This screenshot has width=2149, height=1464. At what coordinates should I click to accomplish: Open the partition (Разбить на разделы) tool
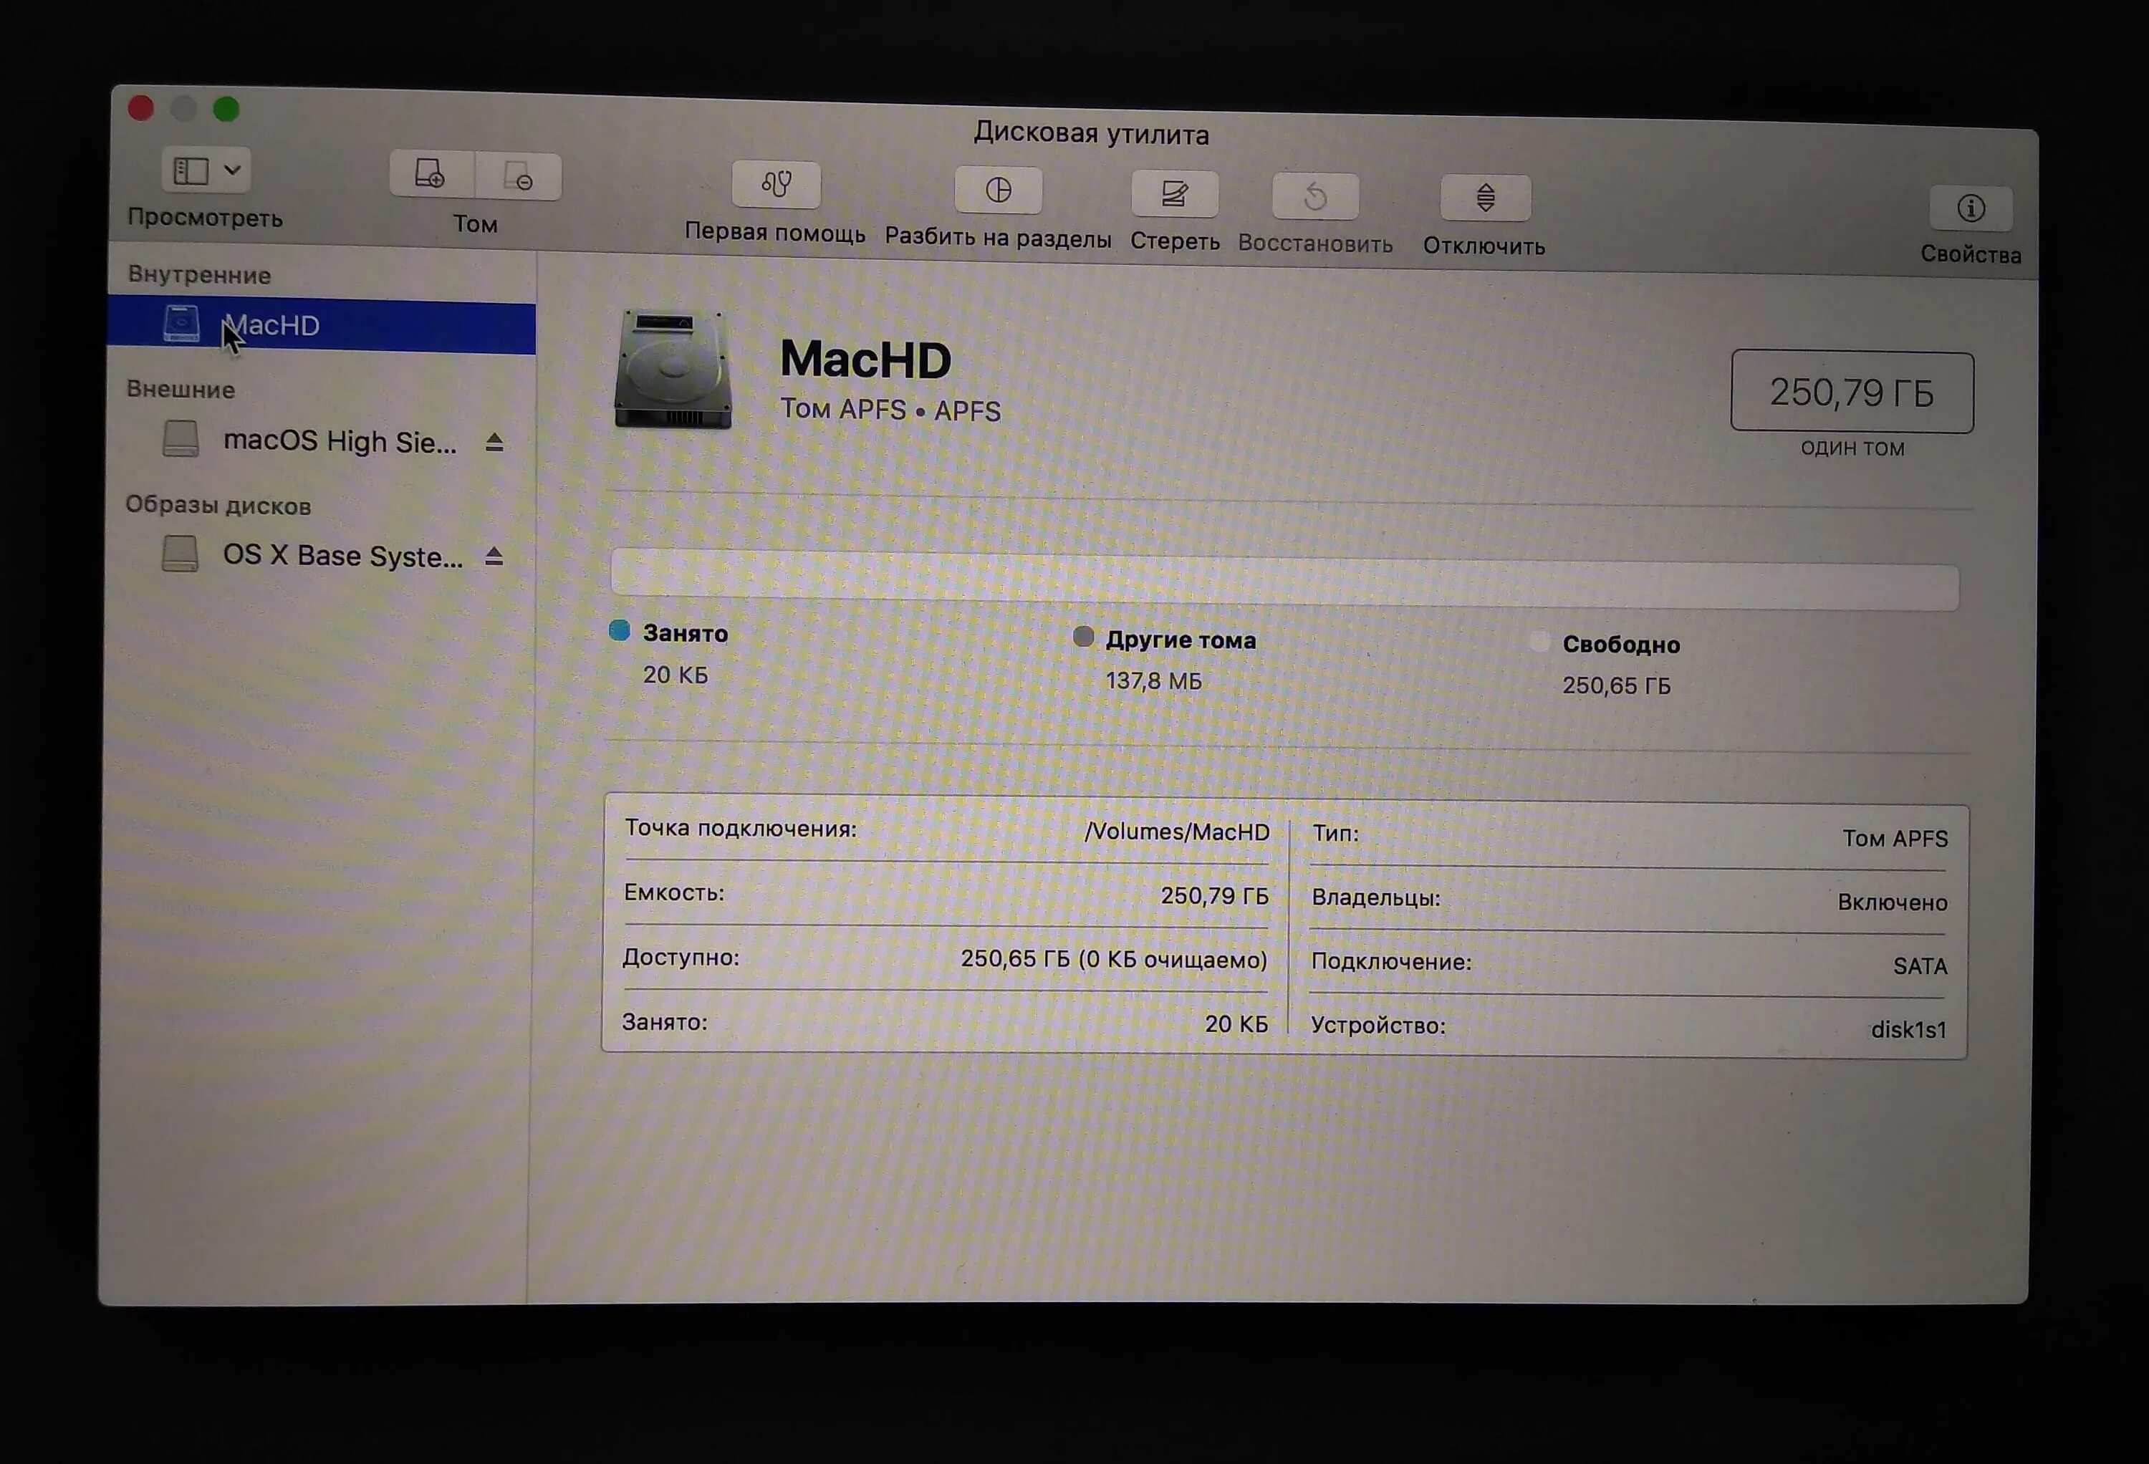(998, 190)
